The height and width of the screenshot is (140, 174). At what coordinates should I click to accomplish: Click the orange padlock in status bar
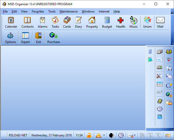pos(89,135)
